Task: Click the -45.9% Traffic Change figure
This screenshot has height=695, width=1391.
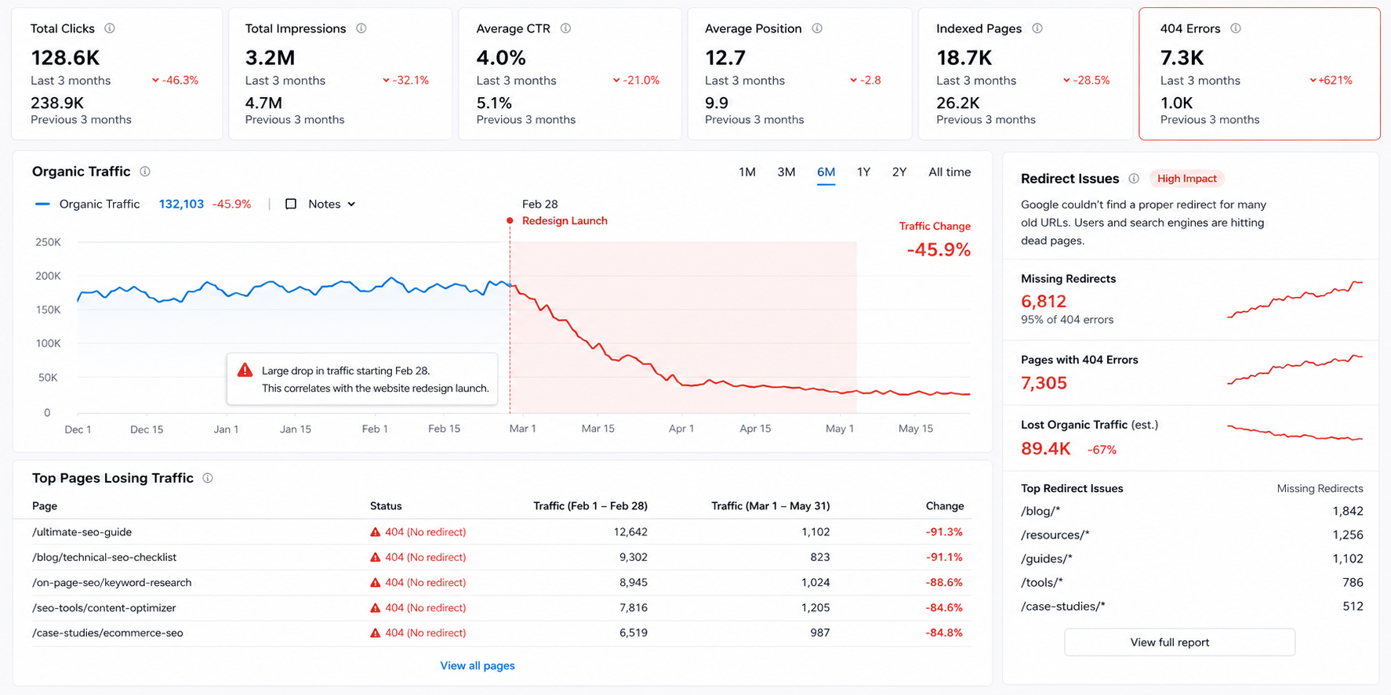Action: (939, 250)
